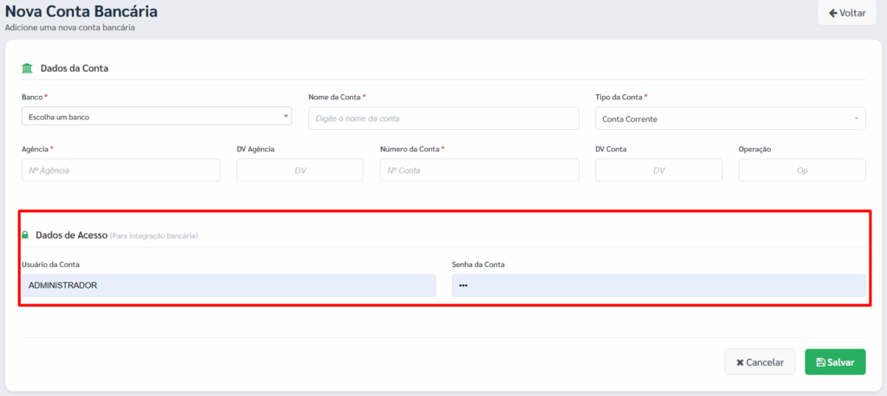Focus the Nome da Conta input field
Viewport: 887px width, 396px height.
click(443, 118)
